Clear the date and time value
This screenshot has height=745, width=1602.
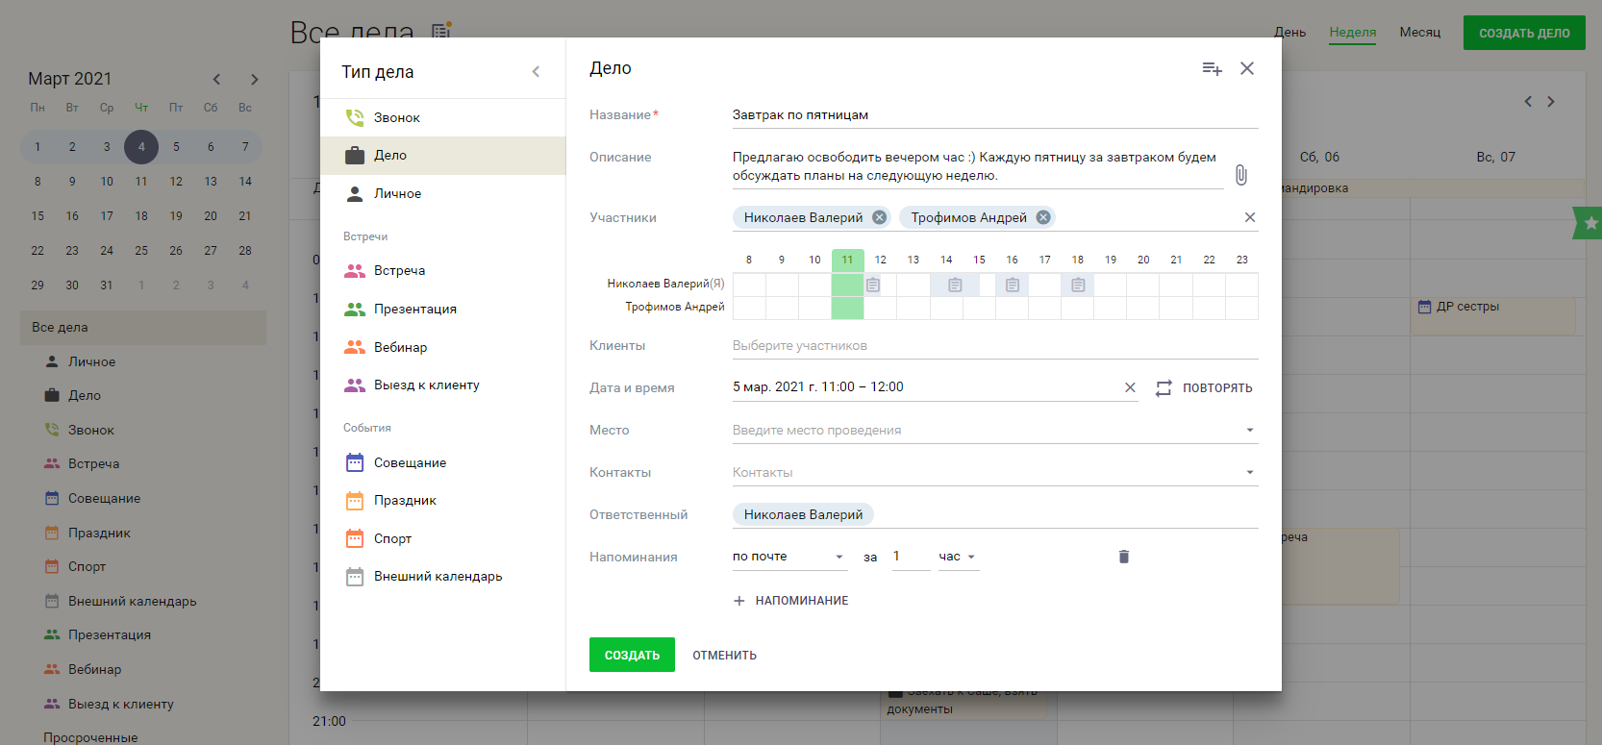click(x=1130, y=387)
